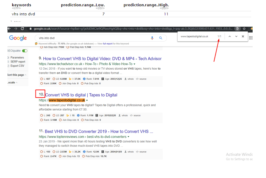Click Adv Disp Ads: 710K parameter
Screen dimensions: 266x178
pos(52,47)
